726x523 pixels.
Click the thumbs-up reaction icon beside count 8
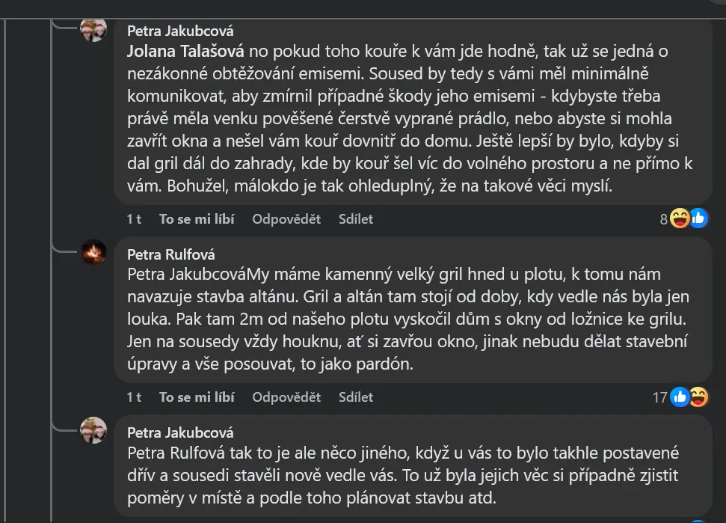coord(698,218)
